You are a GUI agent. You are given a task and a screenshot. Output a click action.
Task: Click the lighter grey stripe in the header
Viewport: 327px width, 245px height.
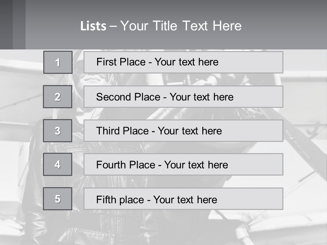coord(19,24)
